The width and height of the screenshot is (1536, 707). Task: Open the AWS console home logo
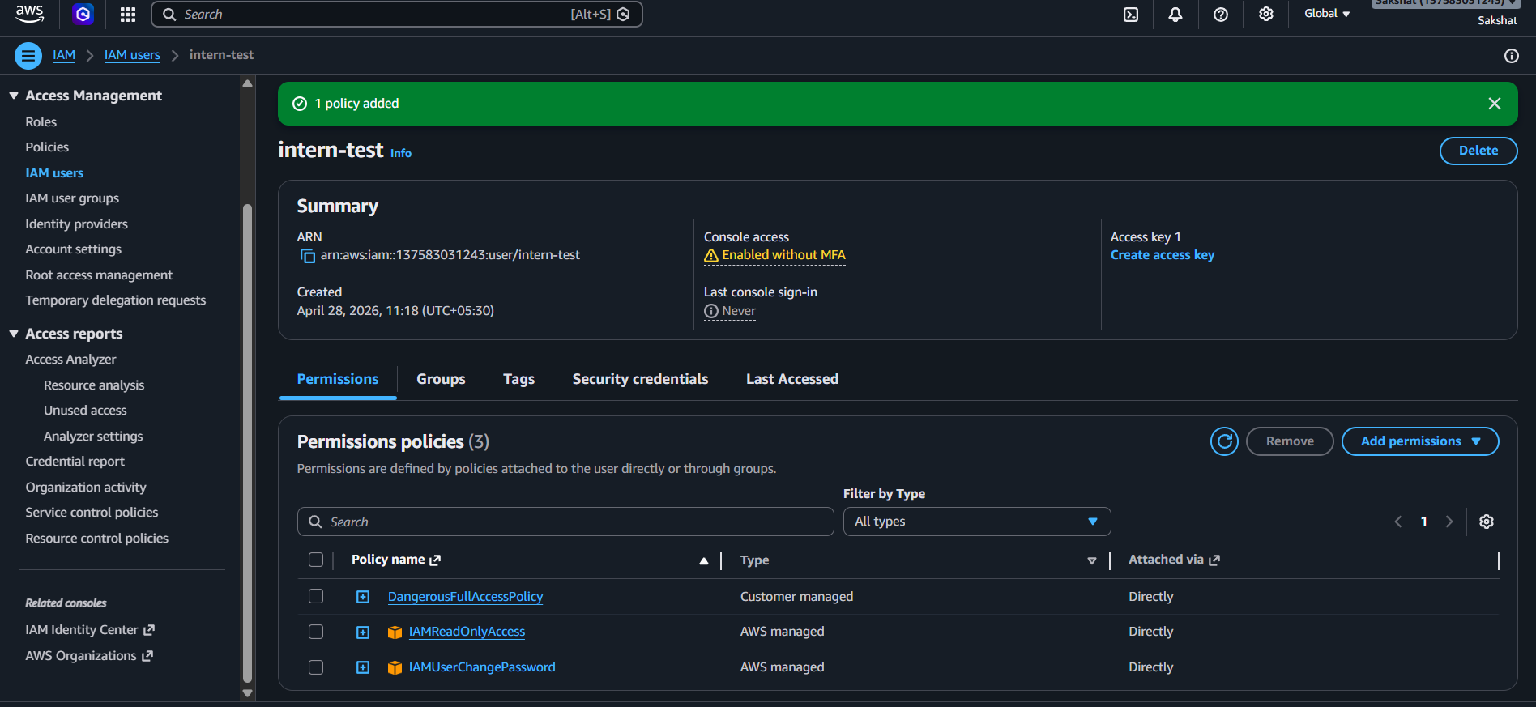pyautogui.click(x=30, y=14)
